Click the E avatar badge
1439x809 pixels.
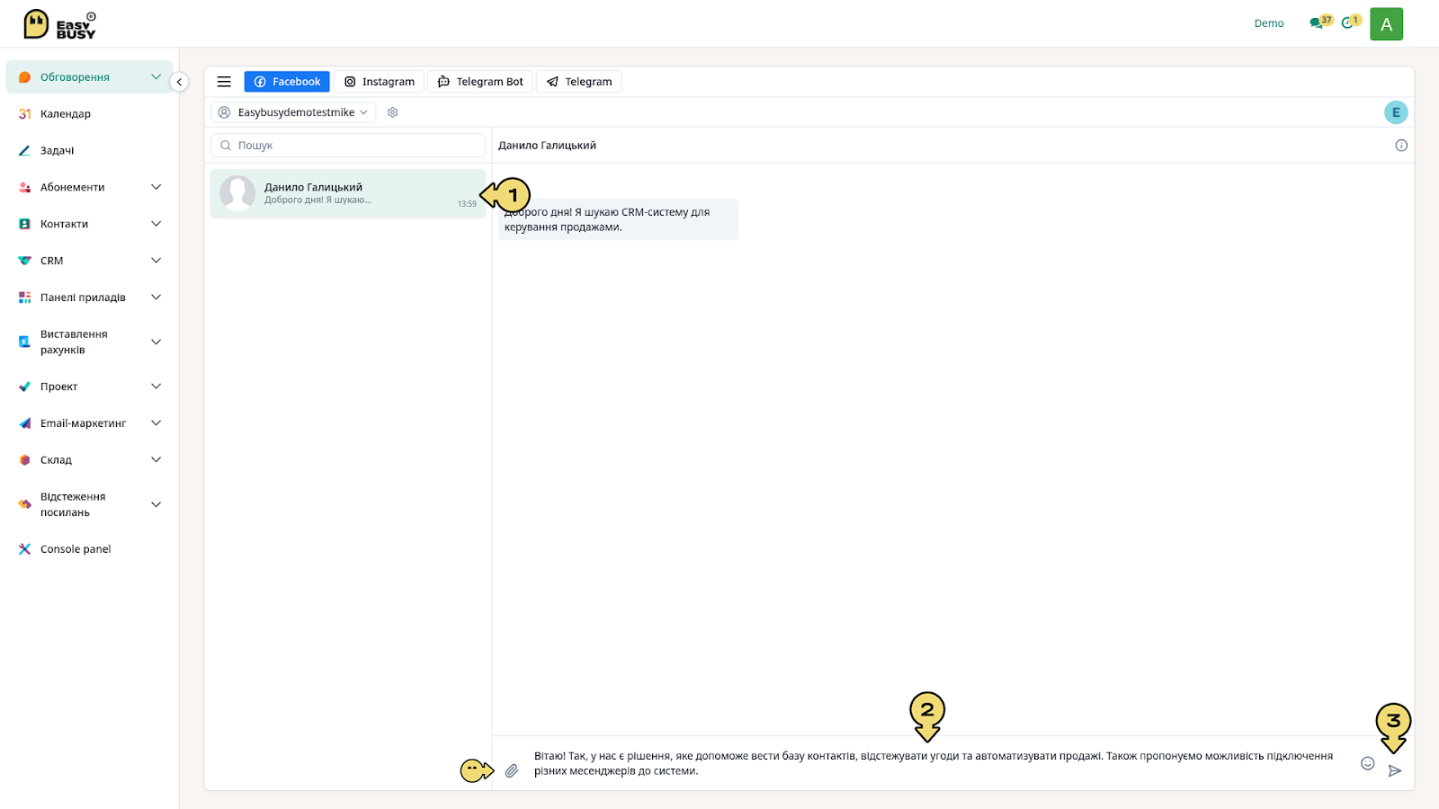(1396, 112)
